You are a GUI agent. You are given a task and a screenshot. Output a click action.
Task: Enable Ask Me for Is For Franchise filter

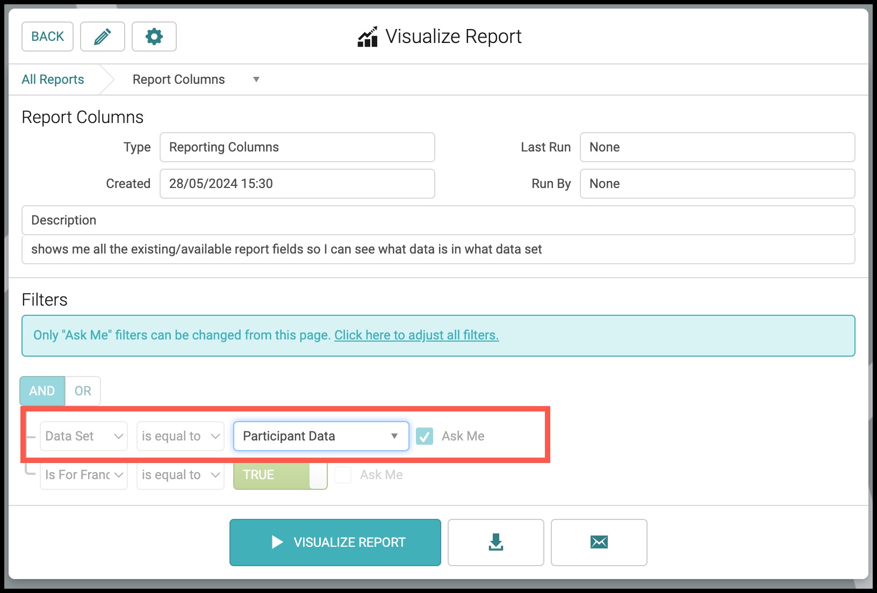point(343,475)
